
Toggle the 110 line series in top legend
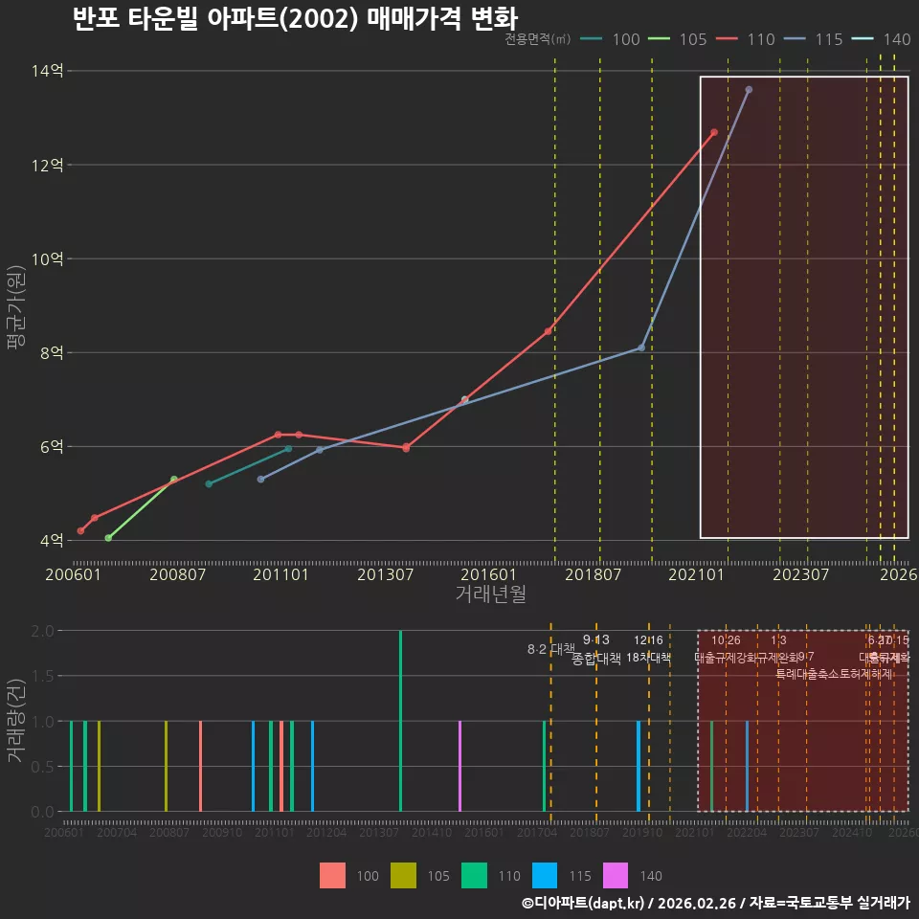[746, 39]
